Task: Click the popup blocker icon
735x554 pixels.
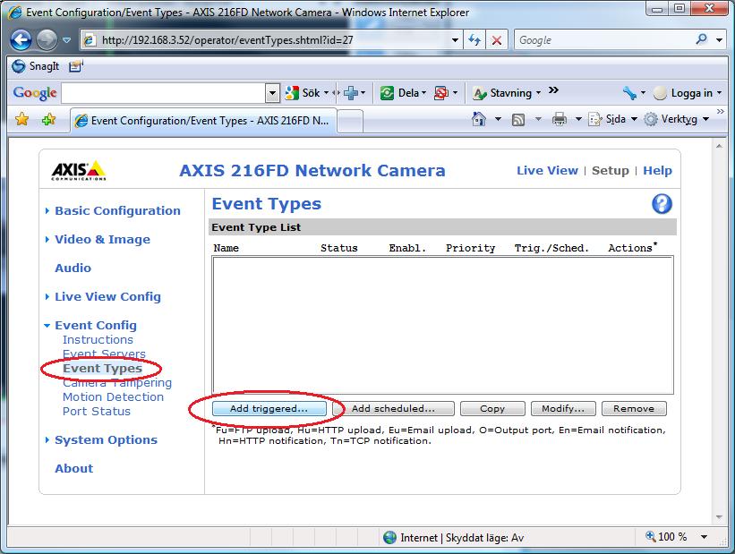Action: click(441, 93)
